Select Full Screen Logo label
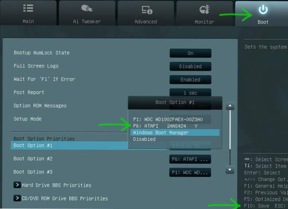288x209 pixels. pyautogui.click(x=36, y=66)
